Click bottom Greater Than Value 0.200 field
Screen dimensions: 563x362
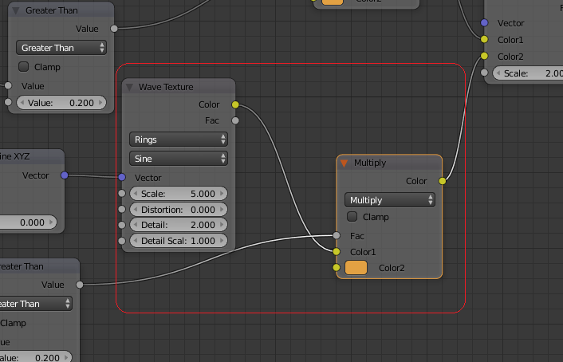35,358
